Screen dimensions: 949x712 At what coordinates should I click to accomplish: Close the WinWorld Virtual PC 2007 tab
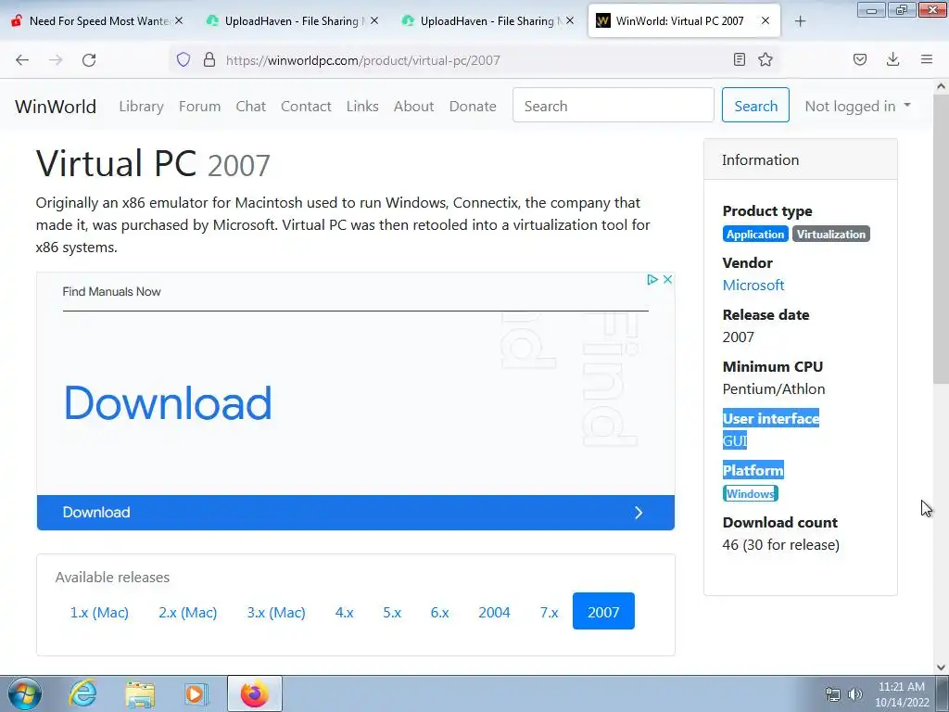765,20
